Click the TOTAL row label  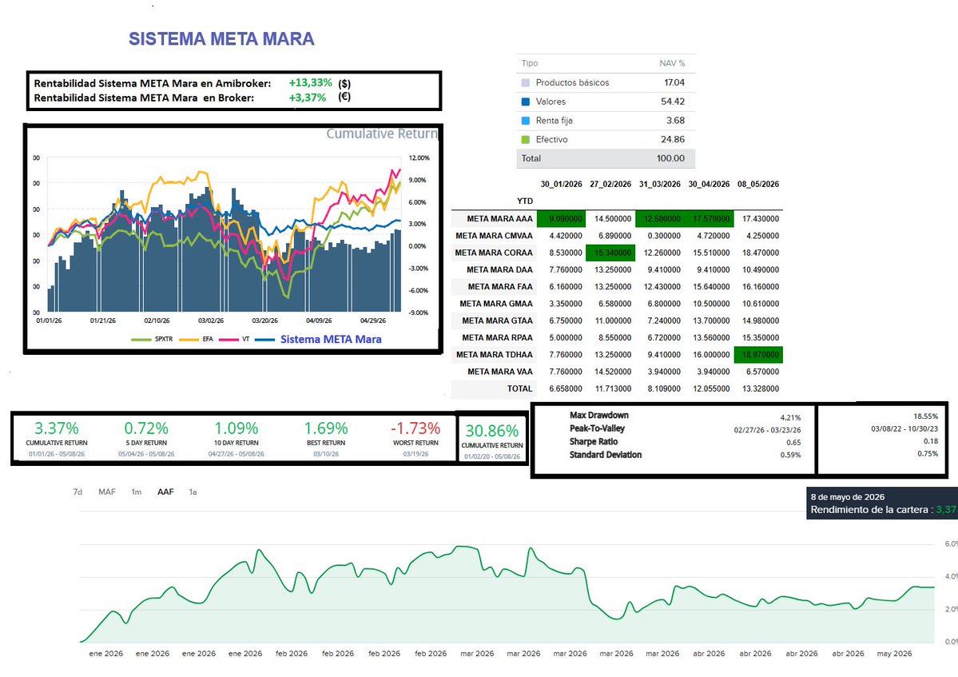(x=519, y=388)
